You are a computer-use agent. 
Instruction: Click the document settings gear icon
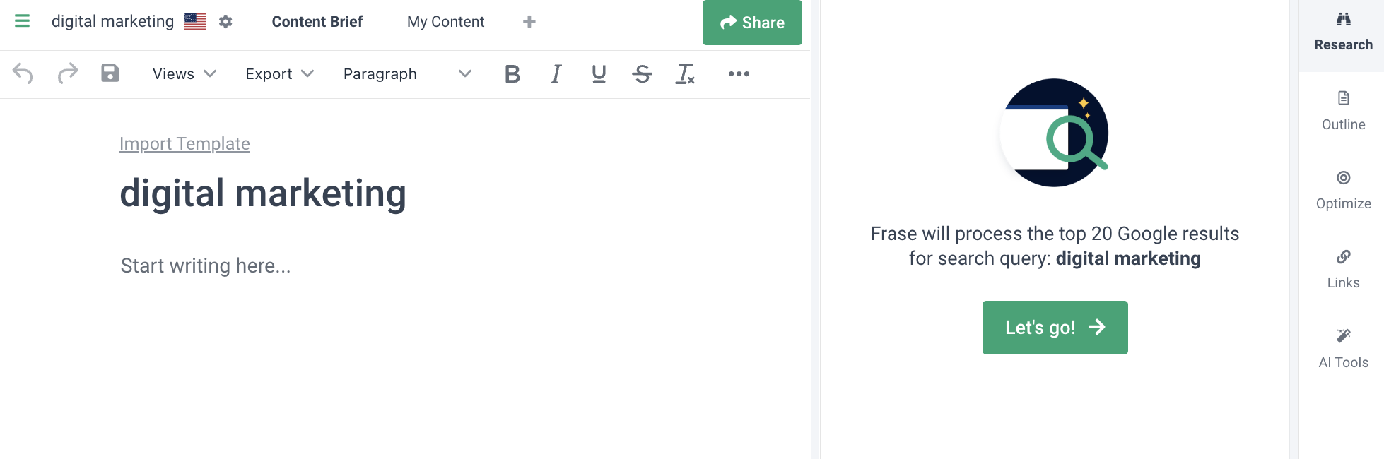225,22
